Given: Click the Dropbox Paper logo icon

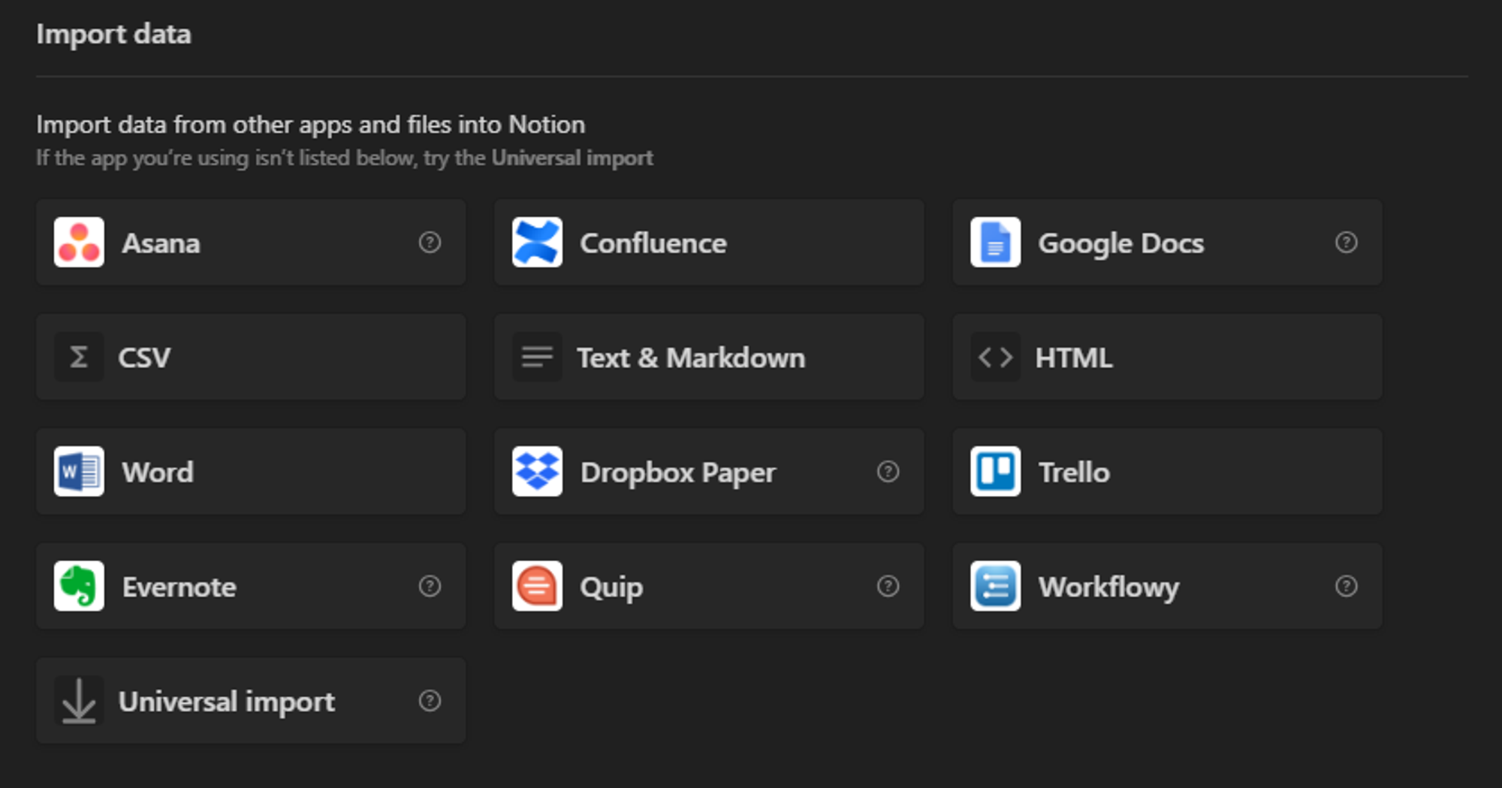Looking at the screenshot, I should (x=537, y=472).
